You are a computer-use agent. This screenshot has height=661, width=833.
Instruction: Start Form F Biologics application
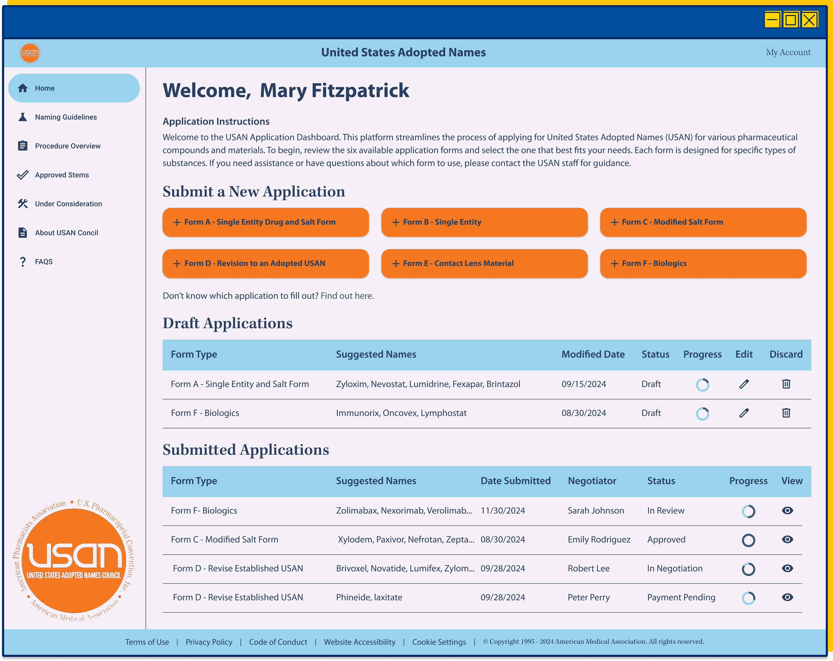click(703, 264)
